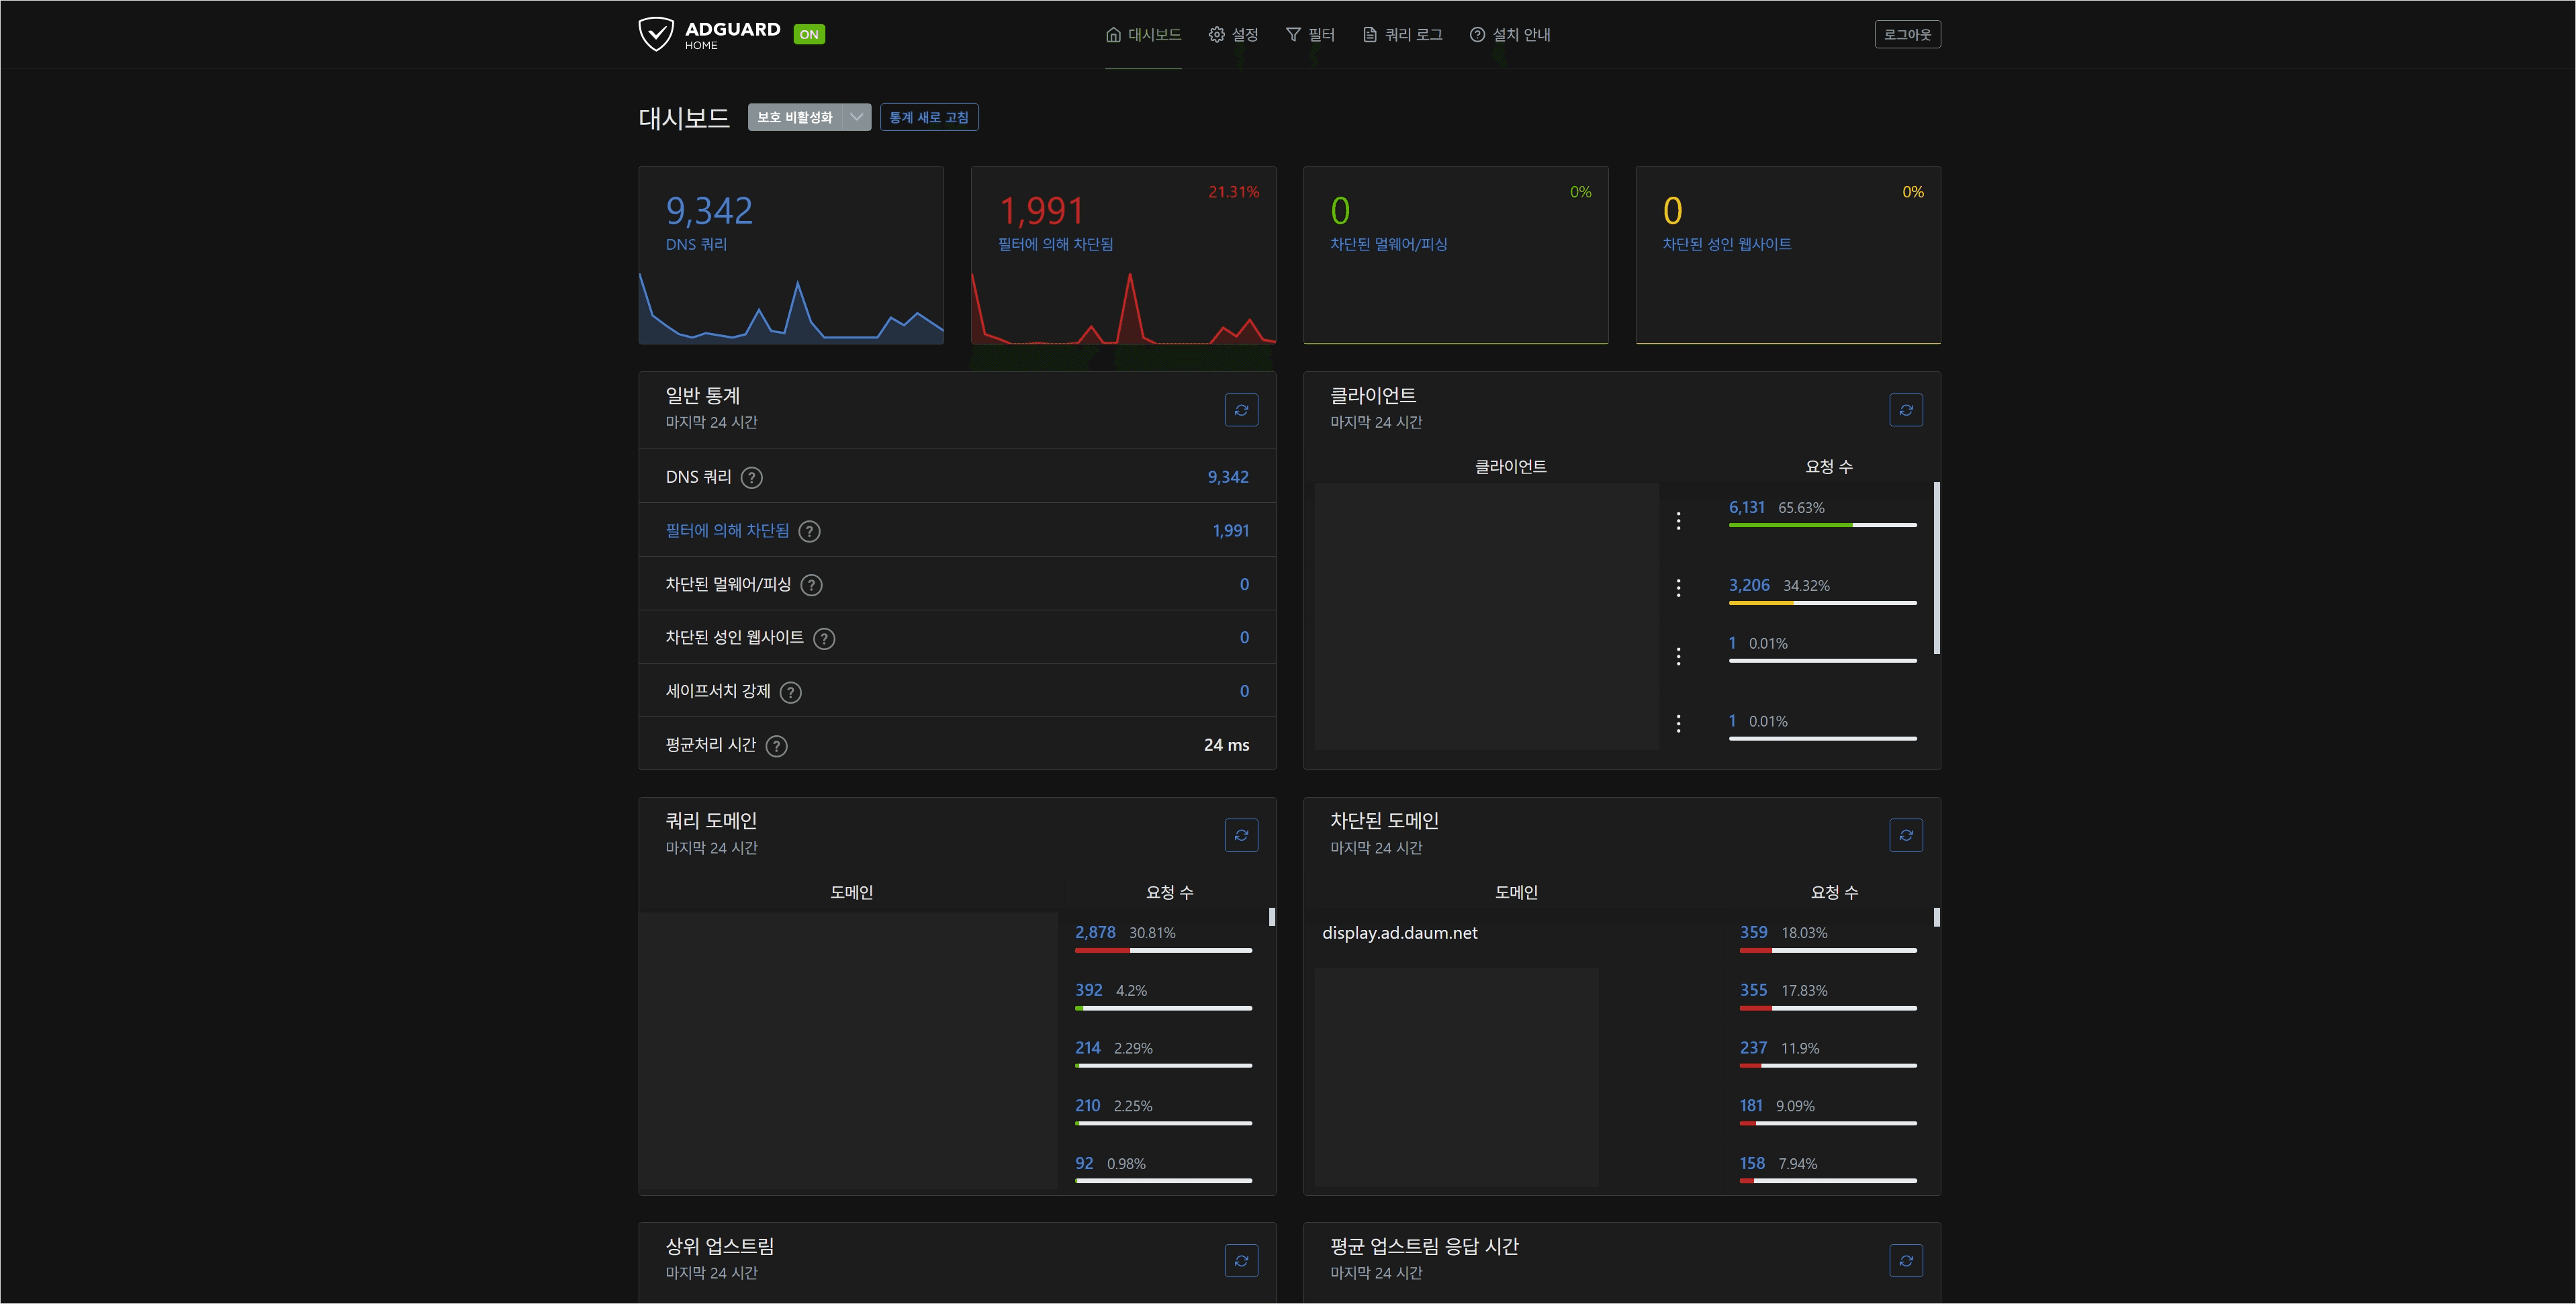
Task: Click the 로그아웃 button
Action: point(1907,34)
